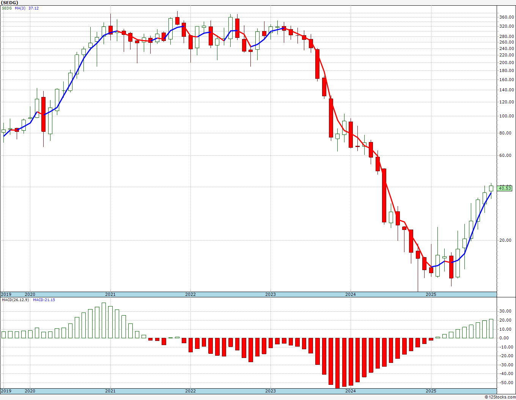Viewport: 516px width, 400px height.
Task: Select the MACD:21.15 value readout
Action: 44,300
